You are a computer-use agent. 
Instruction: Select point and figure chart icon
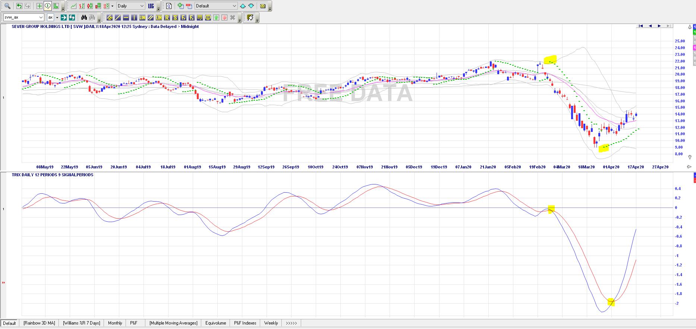(x=106, y=6)
